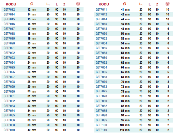
Task: Click the GETP068 code cell
Action: click(101, 77)
